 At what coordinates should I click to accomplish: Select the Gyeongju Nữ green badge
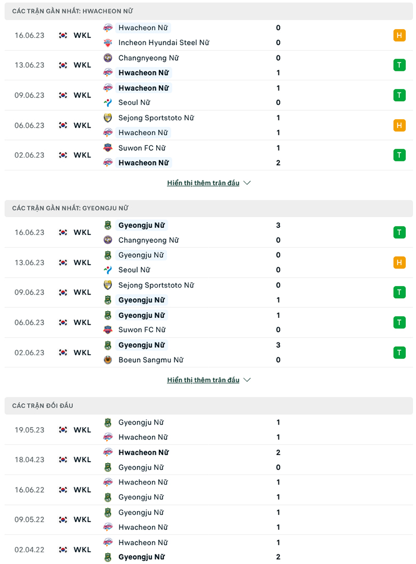(109, 225)
